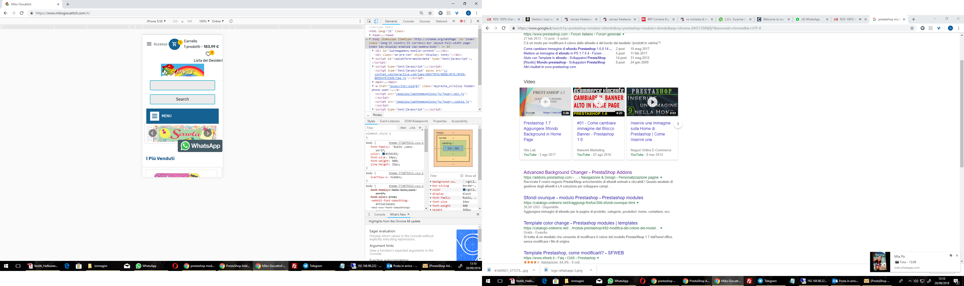Open dropdown arrow beside logo-whatsapp-2.png download
964x286 pixels.
pos(590,270)
